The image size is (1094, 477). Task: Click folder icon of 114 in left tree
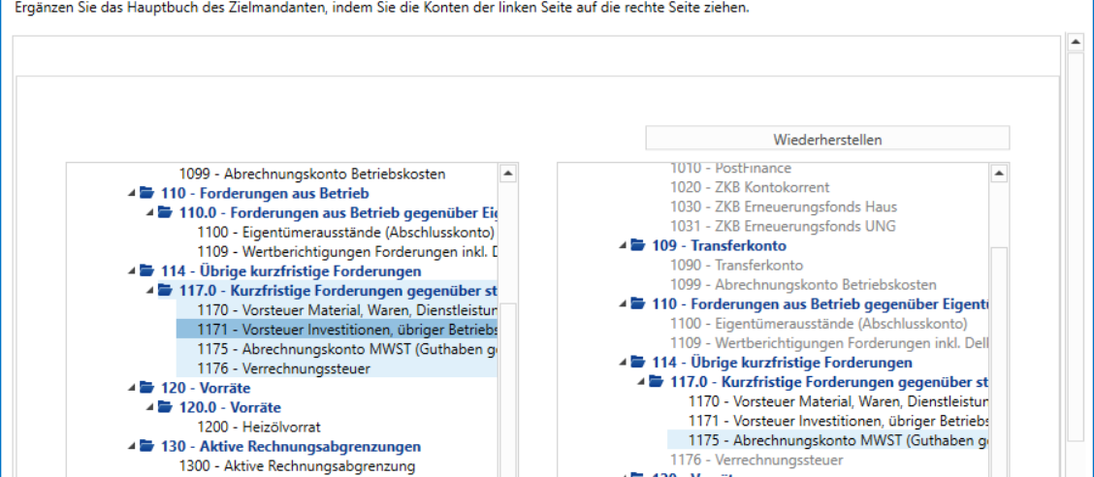coord(145,271)
